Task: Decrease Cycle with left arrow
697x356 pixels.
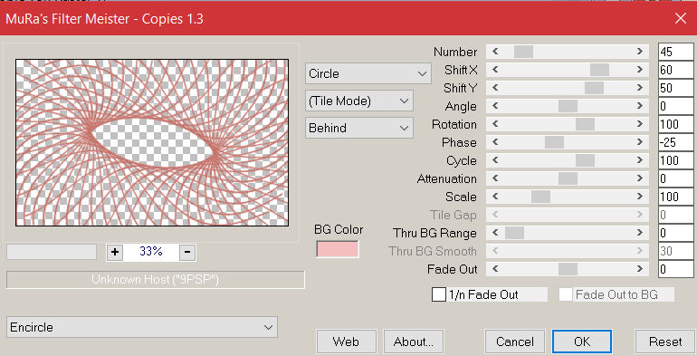Action: point(495,160)
